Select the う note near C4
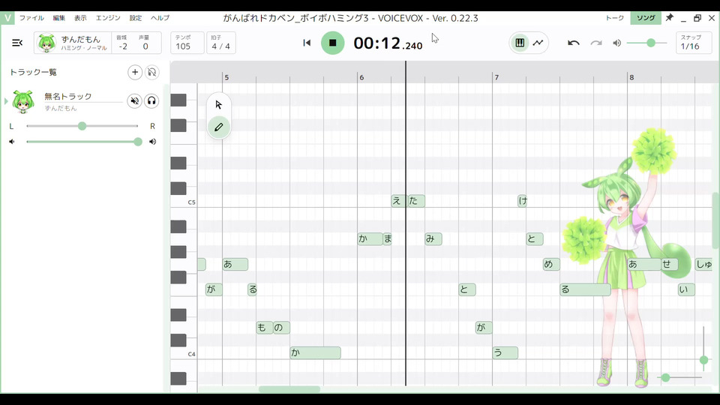The width and height of the screenshot is (720, 405). point(505,352)
